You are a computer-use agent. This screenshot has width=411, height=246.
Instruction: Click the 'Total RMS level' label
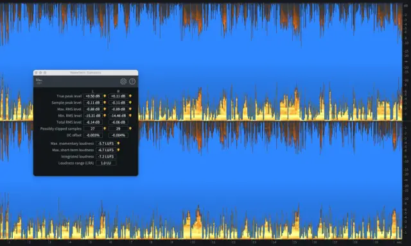[69, 122]
